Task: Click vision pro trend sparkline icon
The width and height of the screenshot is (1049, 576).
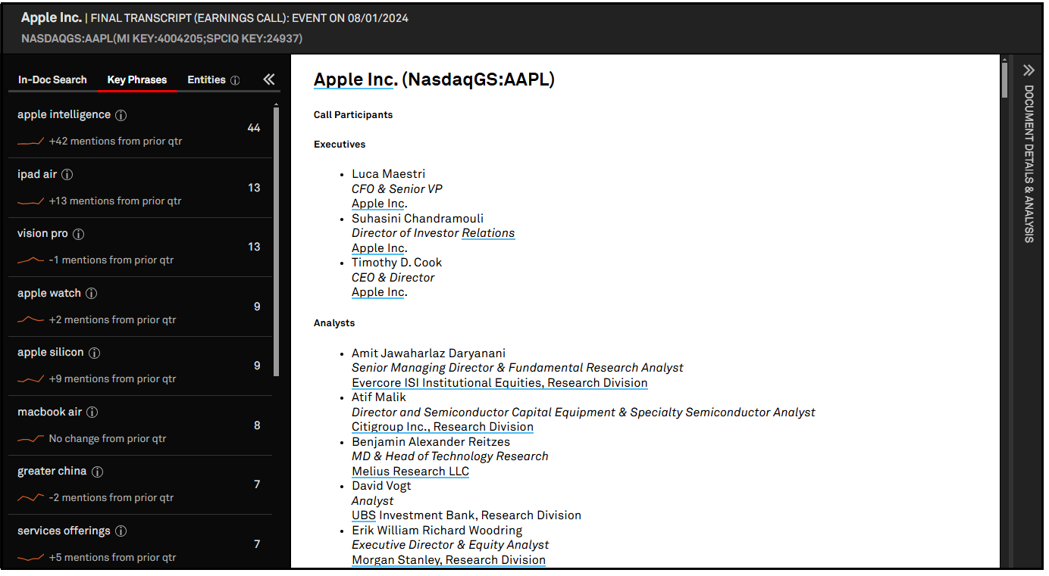Action: 30,260
